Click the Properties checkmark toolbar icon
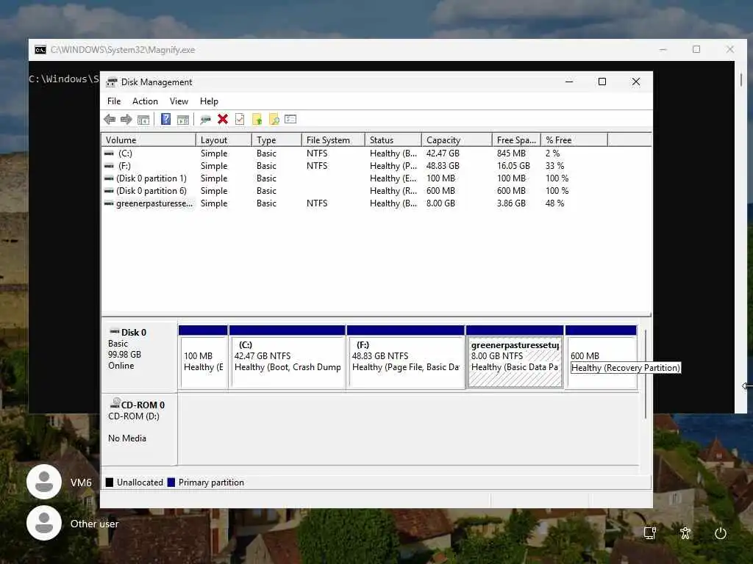 click(240, 119)
